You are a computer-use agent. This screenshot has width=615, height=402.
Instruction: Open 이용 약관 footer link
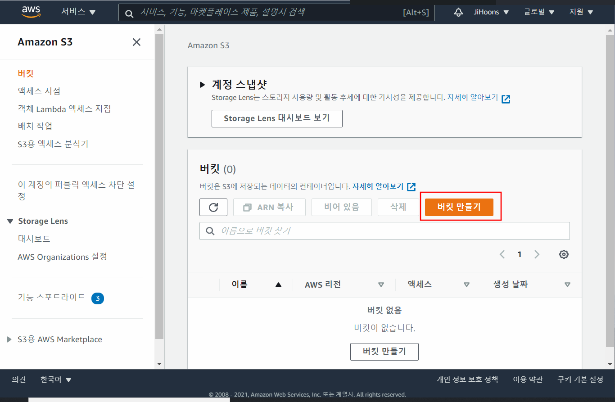click(528, 379)
